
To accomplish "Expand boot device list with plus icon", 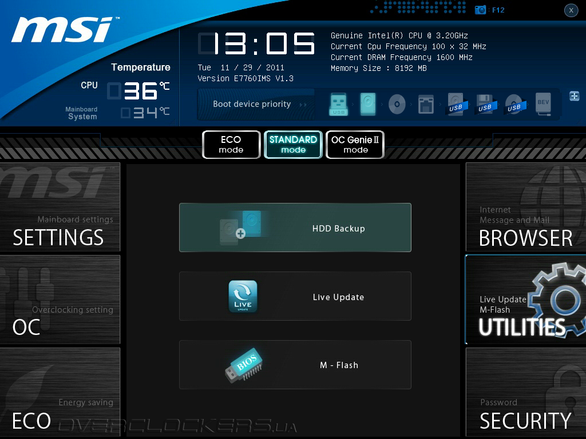I will click(x=575, y=96).
